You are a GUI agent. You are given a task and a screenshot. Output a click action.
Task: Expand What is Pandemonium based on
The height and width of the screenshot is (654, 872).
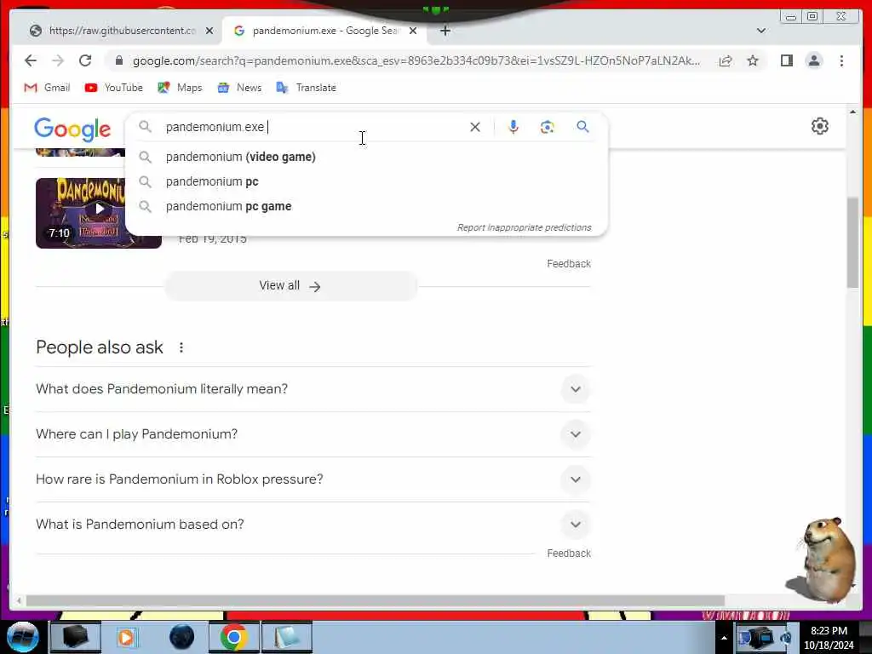coord(313,525)
